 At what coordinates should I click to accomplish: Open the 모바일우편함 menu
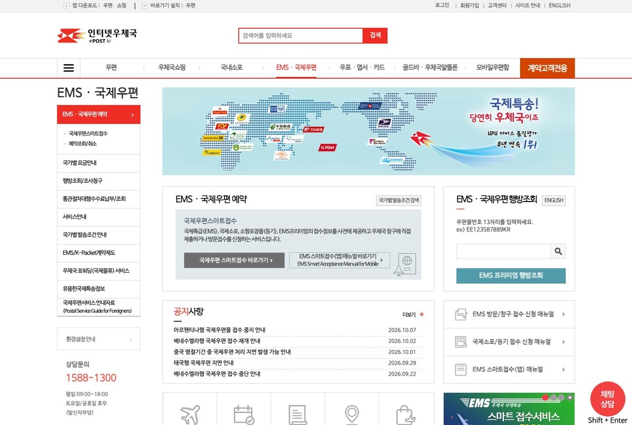coord(492,67)
